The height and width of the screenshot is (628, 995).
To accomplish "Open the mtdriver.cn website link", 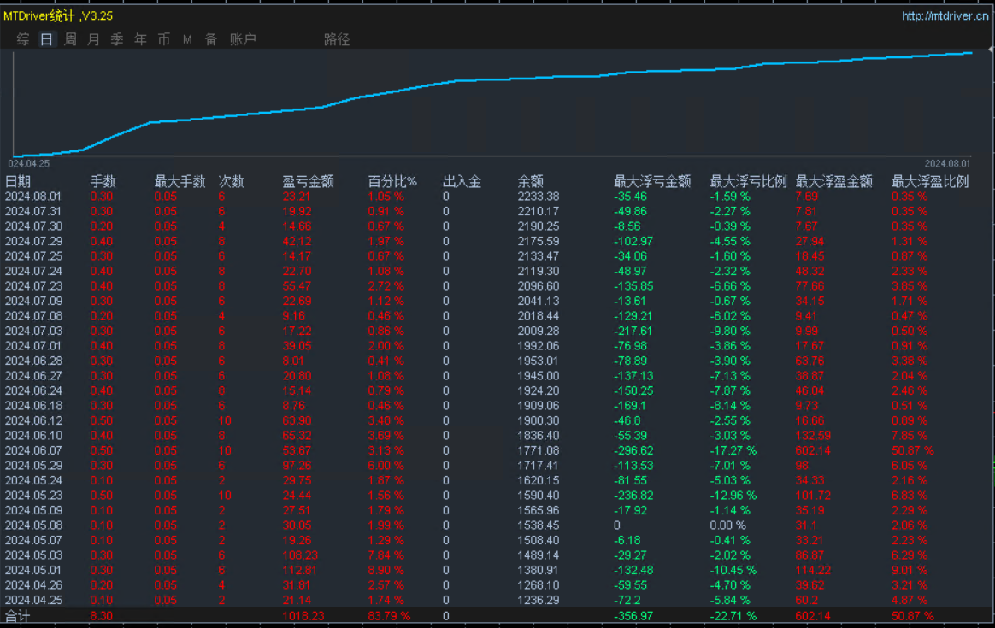I will click(x=945, y=16).
